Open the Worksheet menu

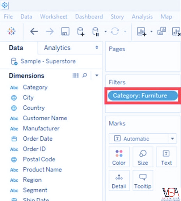tap(54, 16)
